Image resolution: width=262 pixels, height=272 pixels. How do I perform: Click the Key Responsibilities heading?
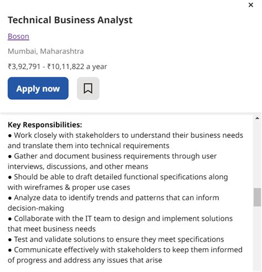pyautogui.click(x=45, y=125)
